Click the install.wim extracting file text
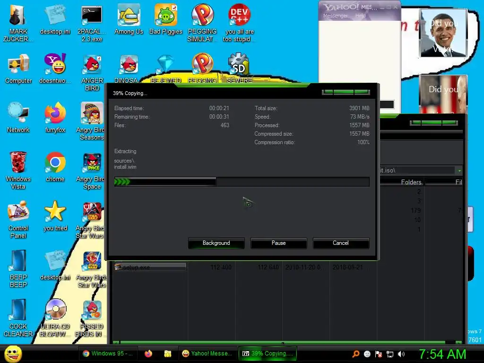 pos(125,167)
